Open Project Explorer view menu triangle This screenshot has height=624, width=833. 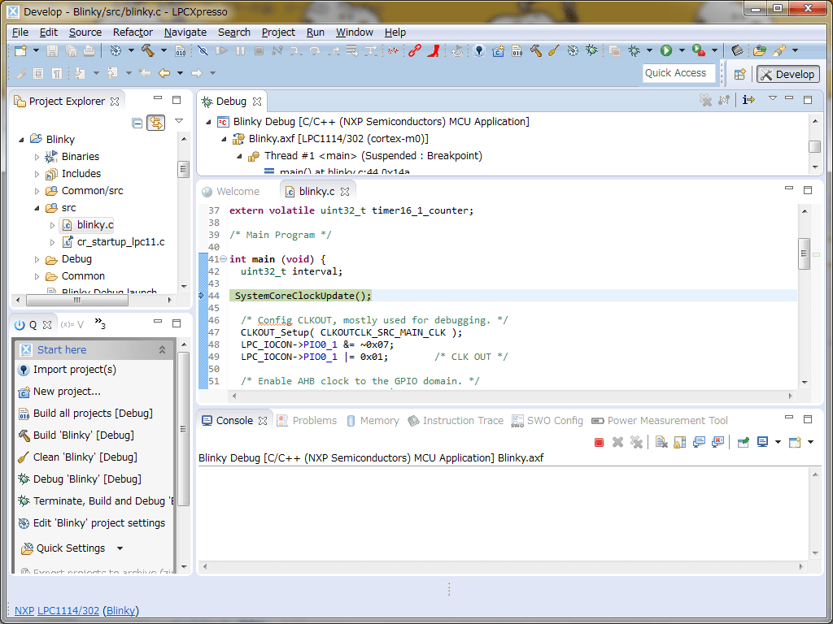[179, 121]
